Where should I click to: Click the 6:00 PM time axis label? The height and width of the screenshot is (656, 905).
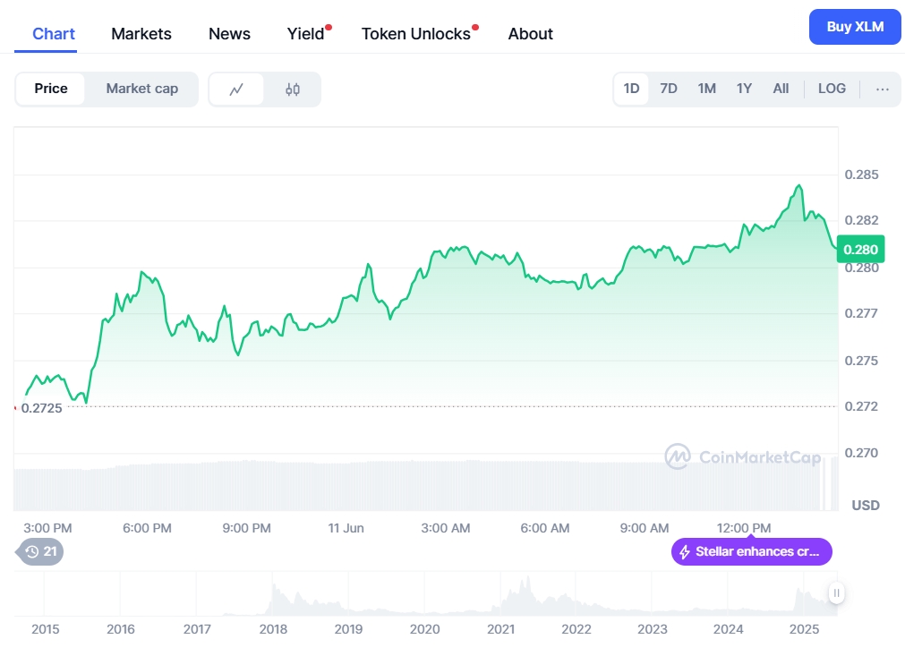click(x=147, y=528)
